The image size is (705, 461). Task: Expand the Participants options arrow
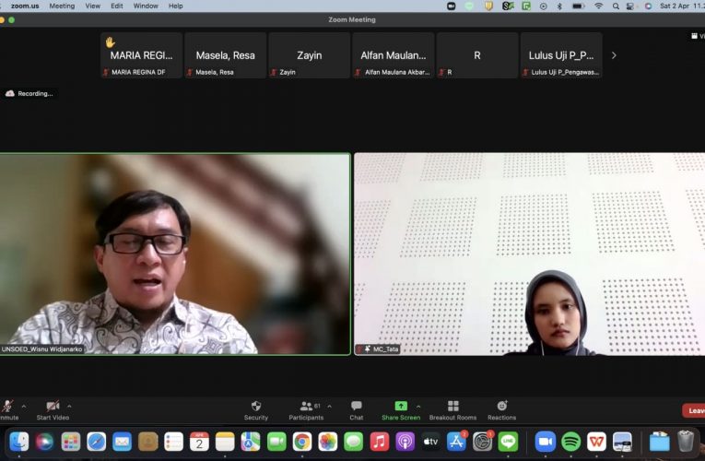pyautogui.click(x=330, y=406)
